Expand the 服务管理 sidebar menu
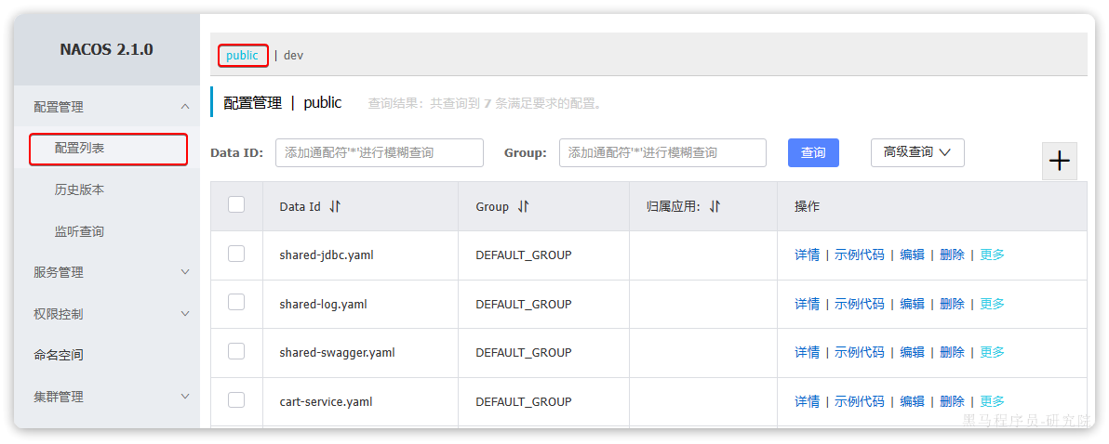1109x444 pixels. click(184, 272)
